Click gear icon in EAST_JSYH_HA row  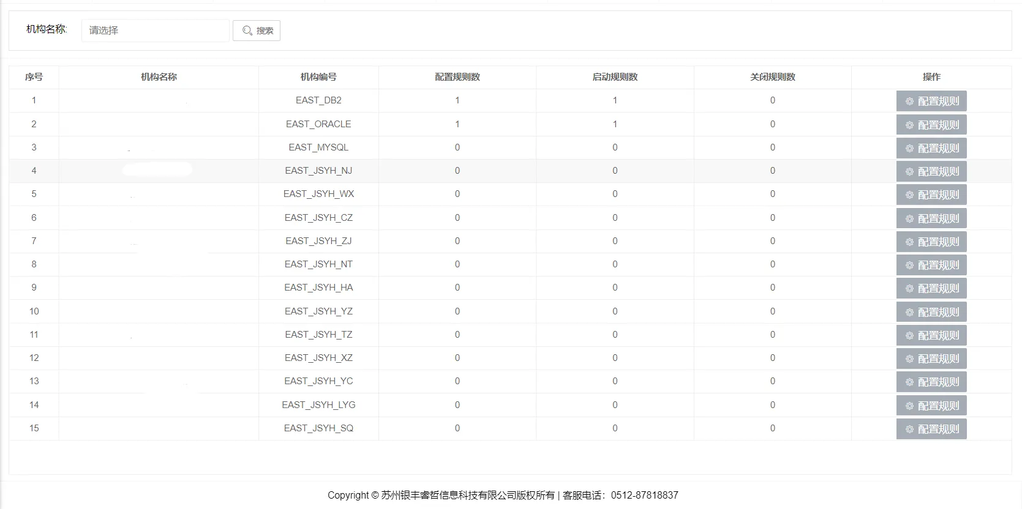[x=909, y=289]
